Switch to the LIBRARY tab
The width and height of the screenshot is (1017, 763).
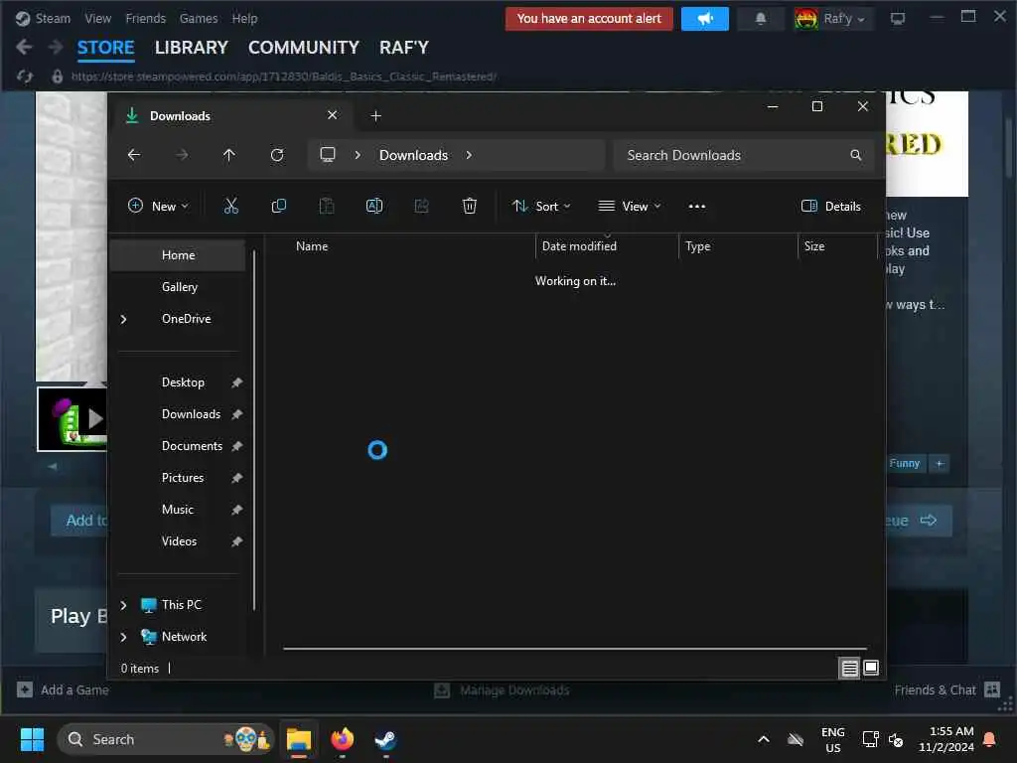click(x=192, y=48)
